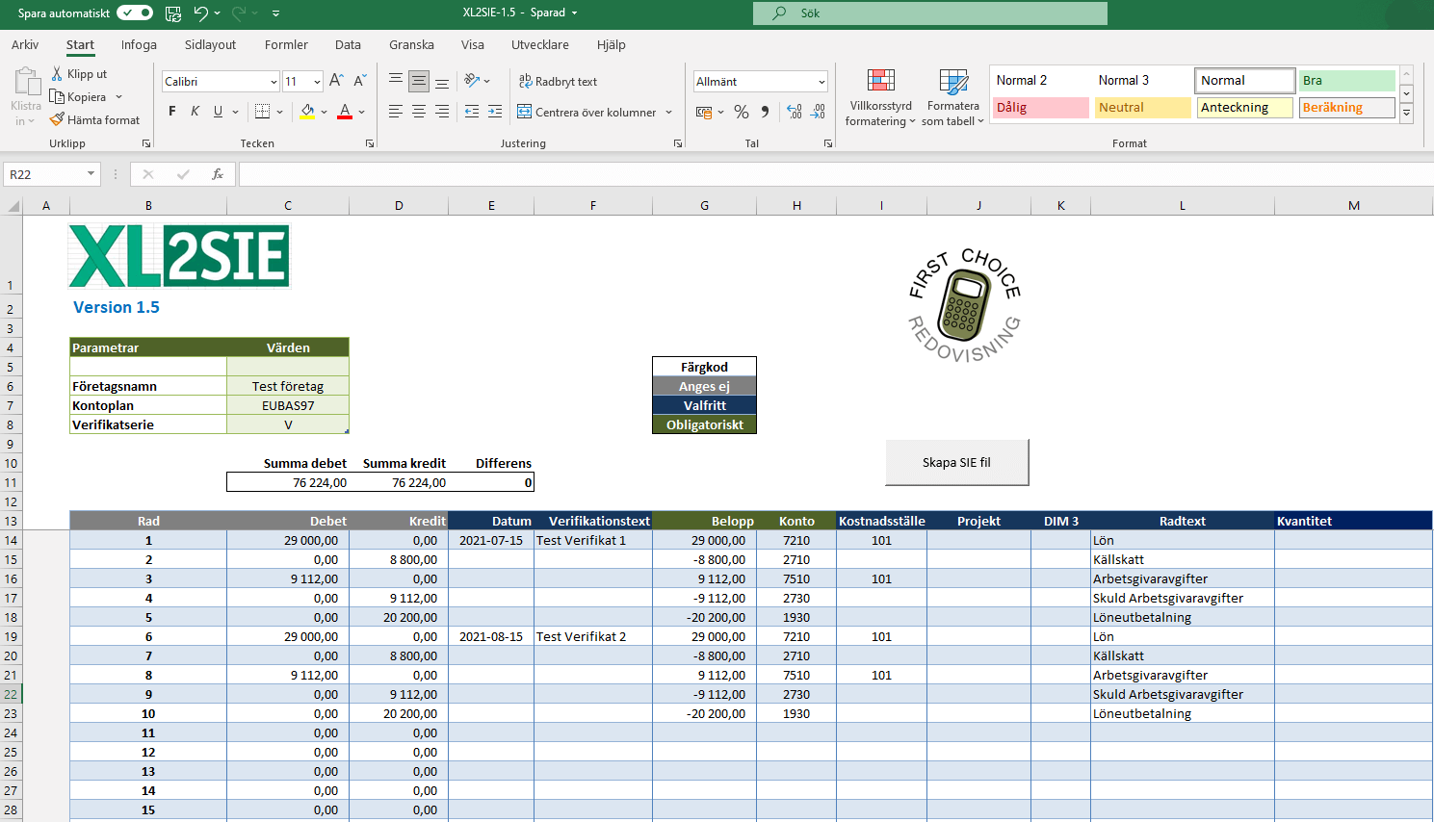Click the Skapa SIE fil button
Viewport: 1434px width, 822px height.
[x=957, y=462]
